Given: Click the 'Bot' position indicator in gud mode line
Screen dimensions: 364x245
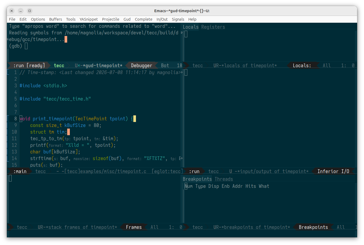Looking at the screenshot, I should [x=165, y=66].
